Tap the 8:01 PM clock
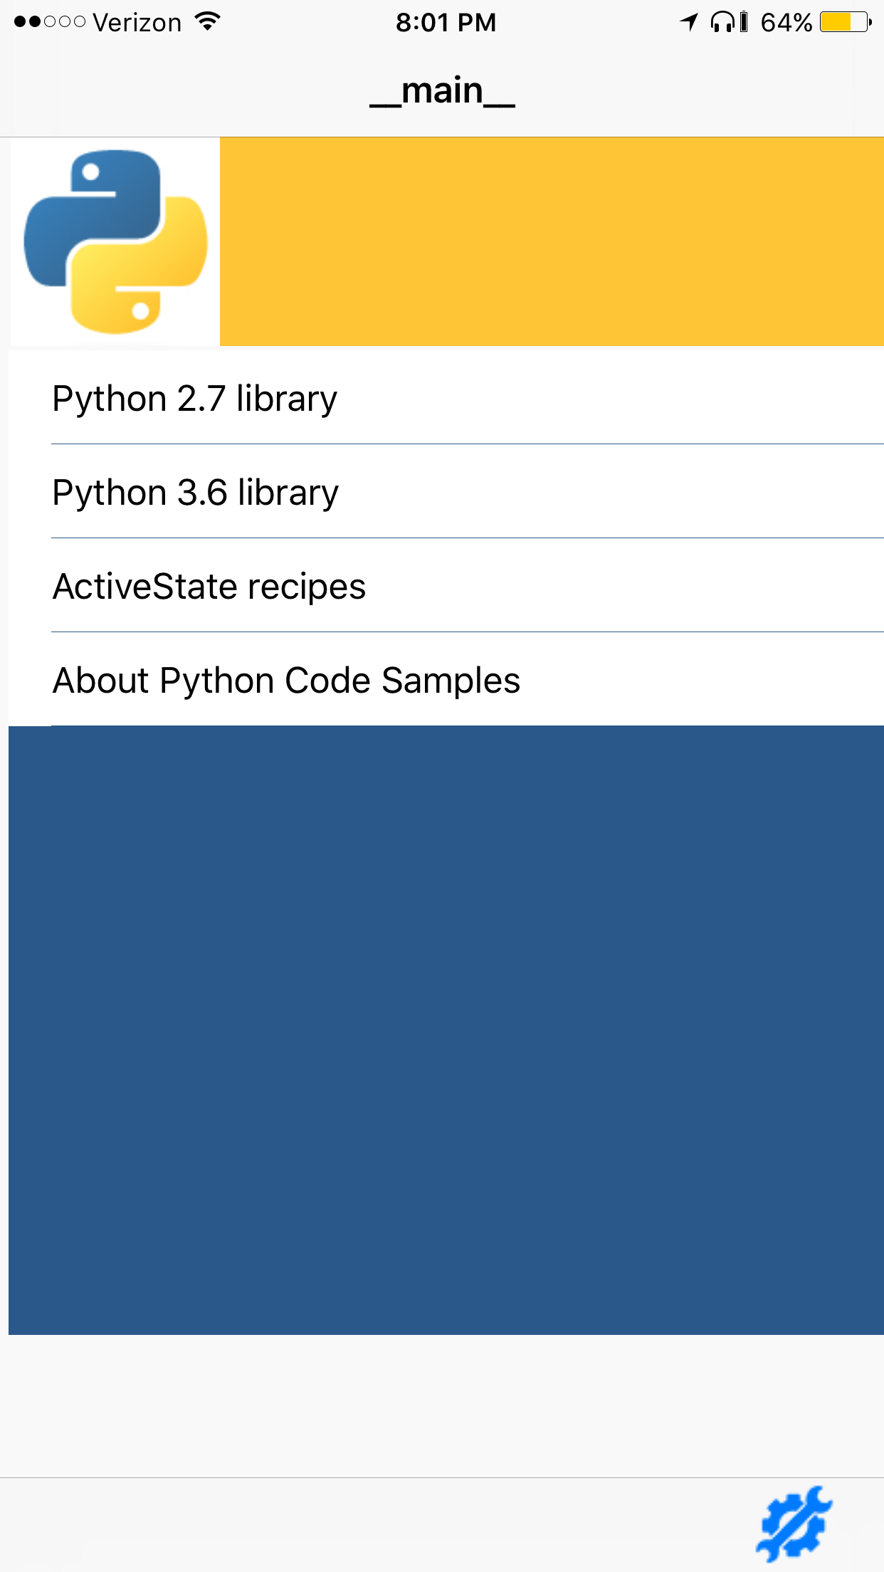The image size is (884, 1572). [446, 22]
